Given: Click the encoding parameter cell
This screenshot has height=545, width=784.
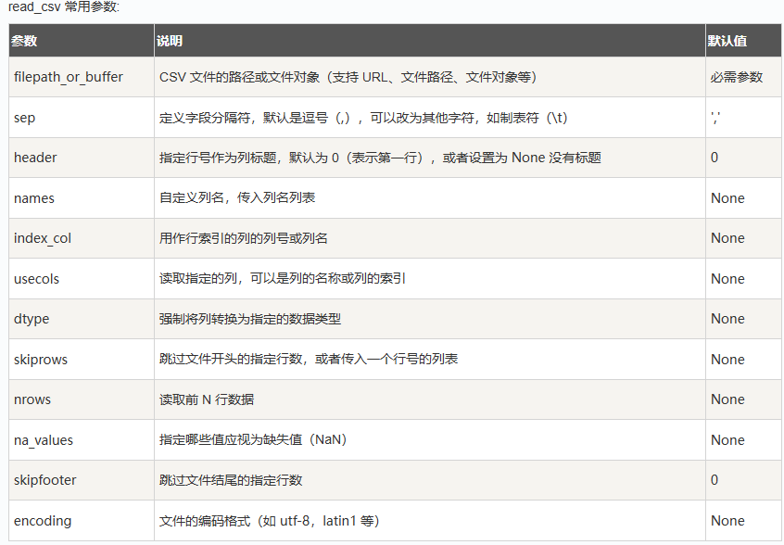Looking at the screenshot, I should (43, 521).
